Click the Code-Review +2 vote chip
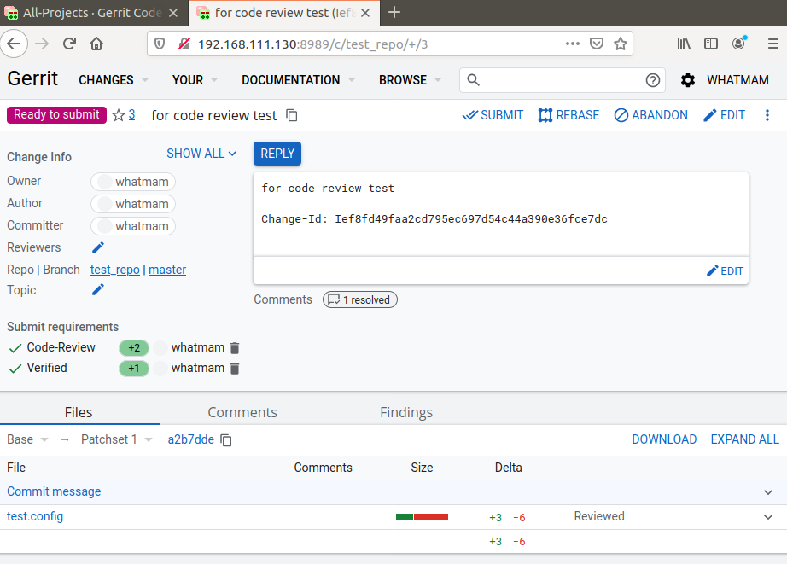 click(x=134, y=348)
